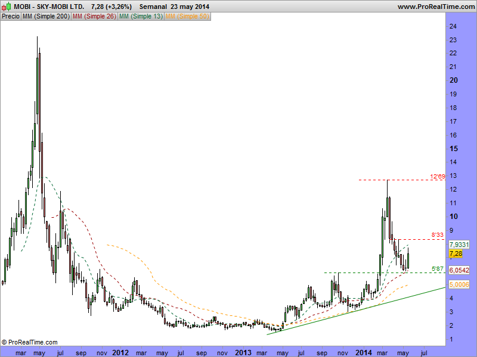Click the 2013 year label on time axis
This screenshot has height=357, width=477.
pos(243,352)
